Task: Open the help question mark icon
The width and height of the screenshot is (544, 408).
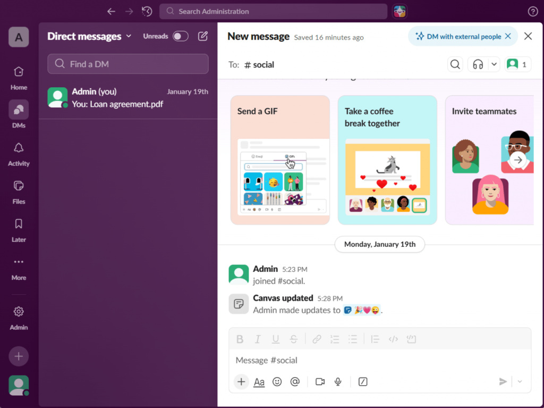Action: [x=532, y=12]
